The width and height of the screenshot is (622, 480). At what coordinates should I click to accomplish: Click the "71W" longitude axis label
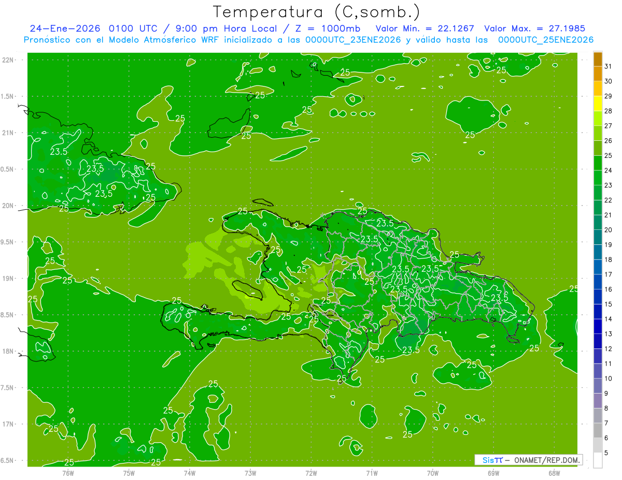372,473
